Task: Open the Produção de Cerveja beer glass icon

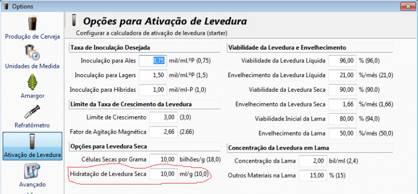Action: (x=32, y=24)
